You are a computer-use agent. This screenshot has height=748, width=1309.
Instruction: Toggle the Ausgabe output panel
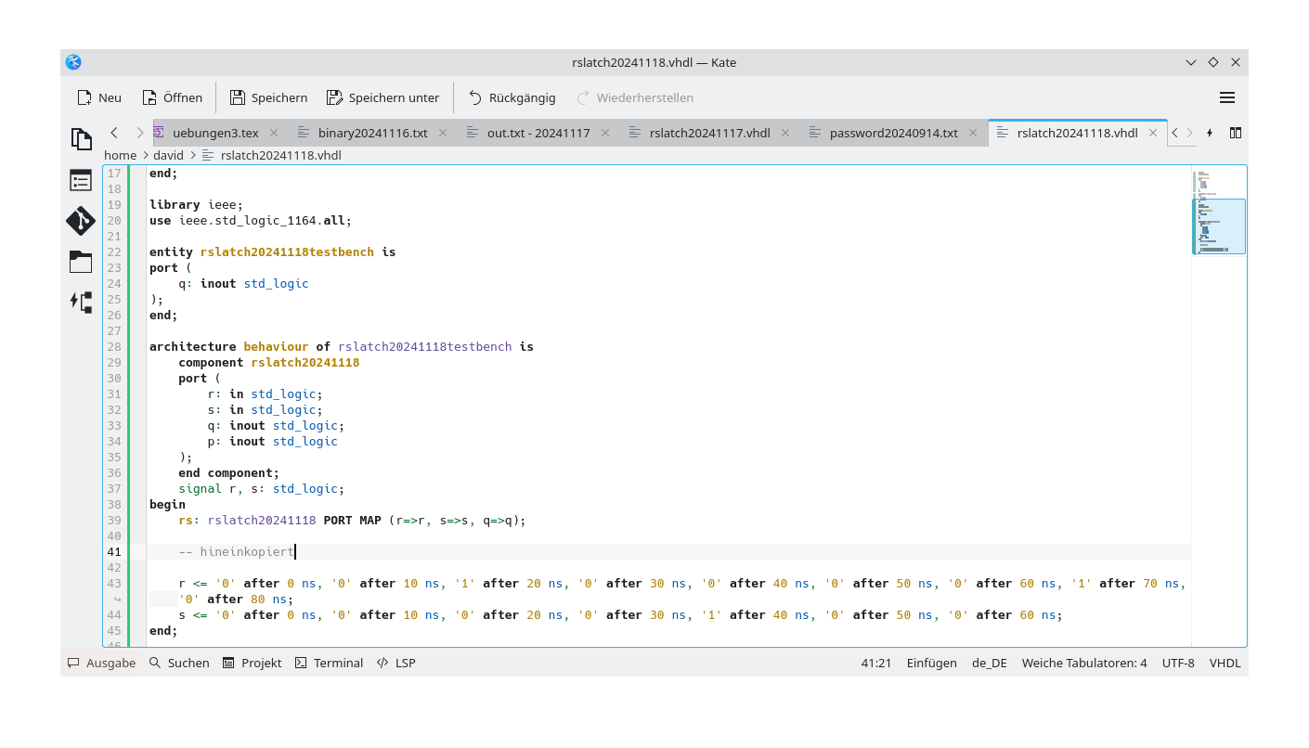(x=101, y=663)
